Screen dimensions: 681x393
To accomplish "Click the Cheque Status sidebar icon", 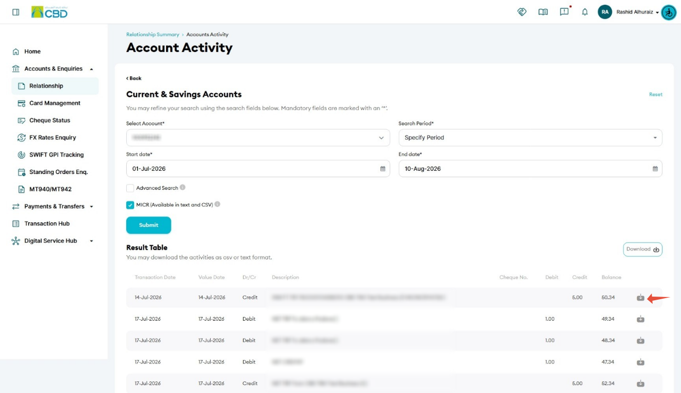I will pos(21,121).
